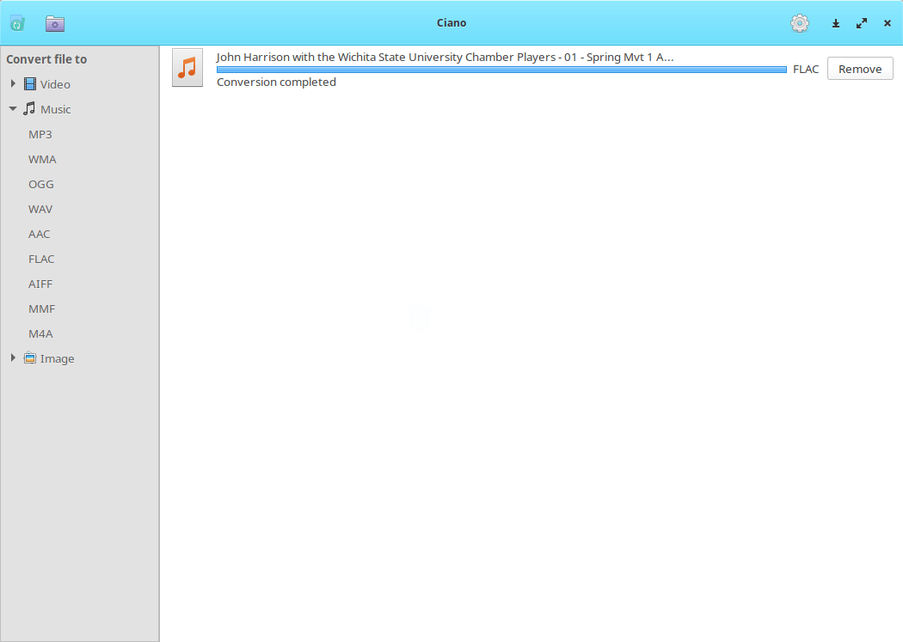Expand the Image category arrow

(13, 358)
